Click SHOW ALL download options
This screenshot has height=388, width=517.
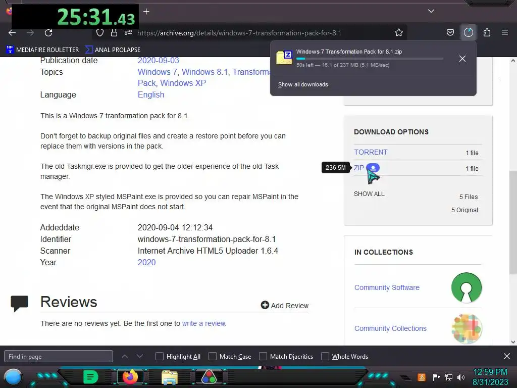[x=369, y=194]
